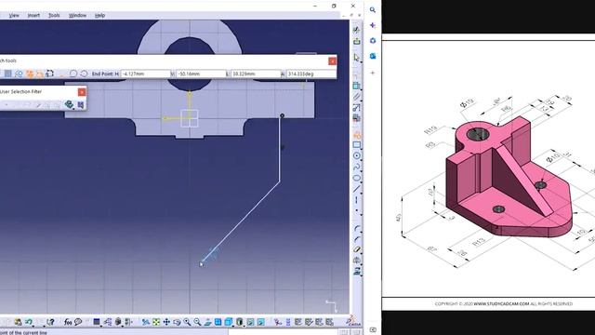Click the Fit All In icon
The width and height of the screenshot is (595, 335).
pos(156,322)
